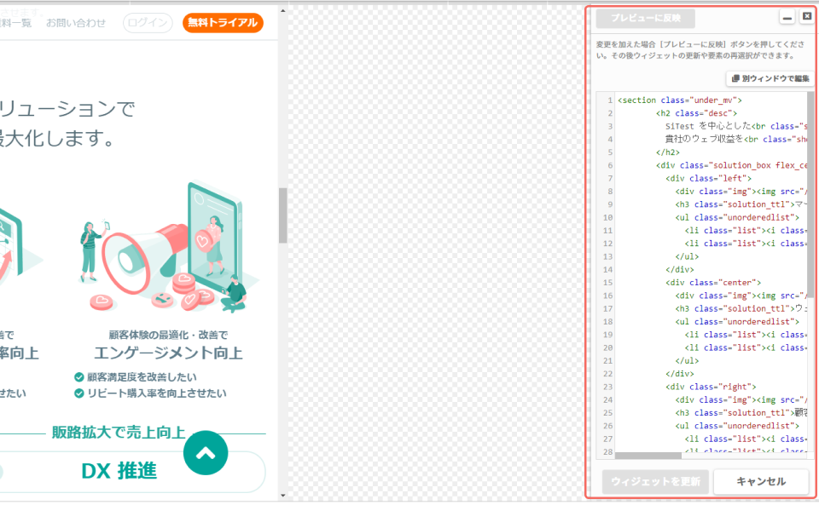819x505 pixels.
Task: Click code line 2 h2 class desc
Action: pos(696,113)
